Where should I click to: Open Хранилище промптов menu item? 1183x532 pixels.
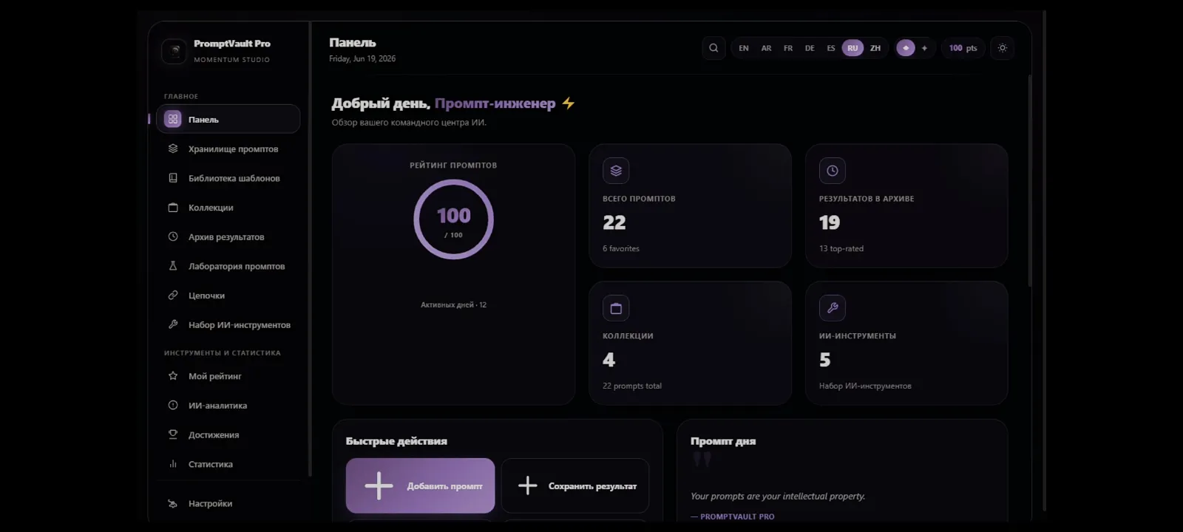[228, 149]
